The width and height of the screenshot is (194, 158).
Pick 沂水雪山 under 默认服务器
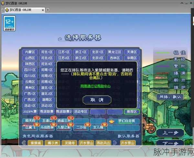click(128, 143)
